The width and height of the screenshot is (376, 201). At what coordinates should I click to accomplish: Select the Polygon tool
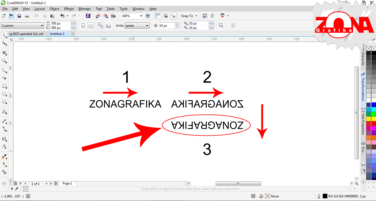(x=4, y=102)
